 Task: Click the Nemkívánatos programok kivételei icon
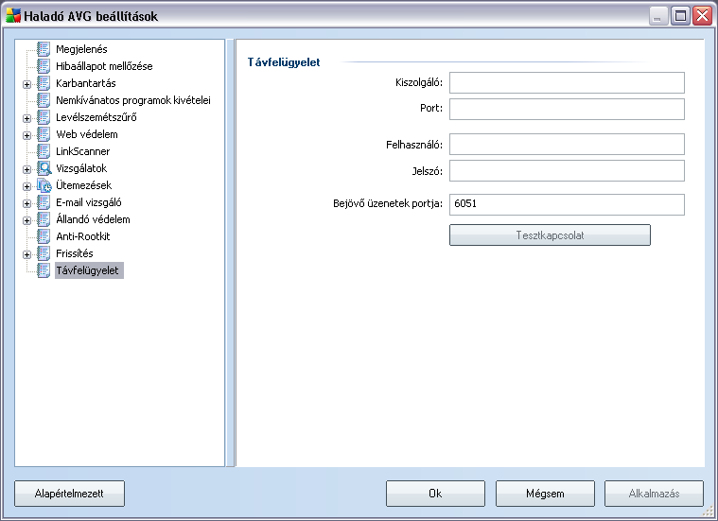point(44,100)
